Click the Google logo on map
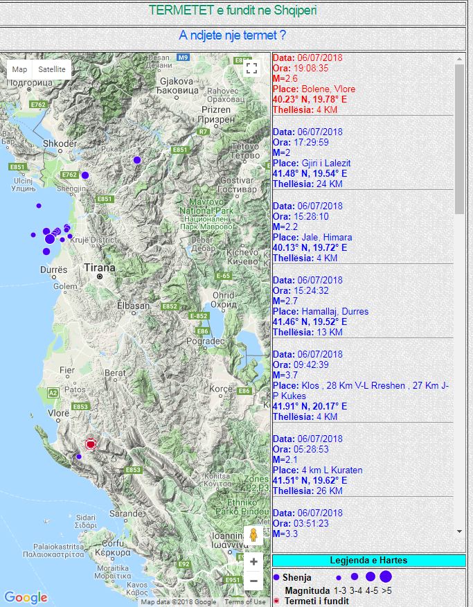This screenshot has height=607, width=473. click(26, 597)
